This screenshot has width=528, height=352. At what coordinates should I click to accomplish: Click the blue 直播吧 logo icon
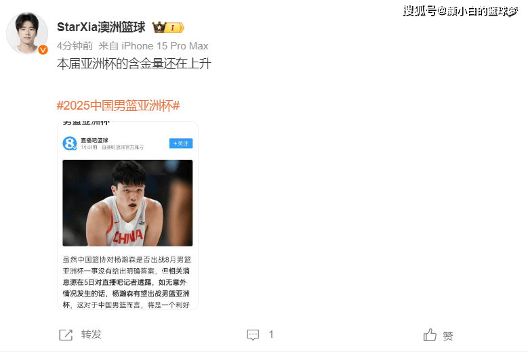[70, 144]
